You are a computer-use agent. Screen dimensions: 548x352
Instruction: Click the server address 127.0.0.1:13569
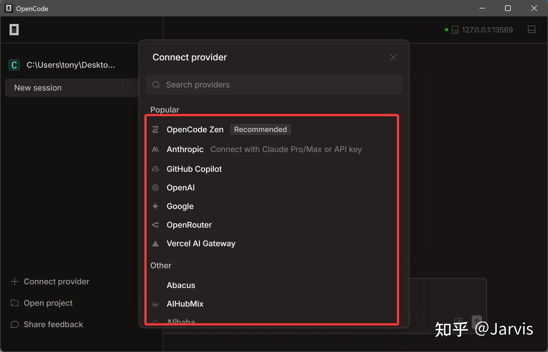(487, 30)
